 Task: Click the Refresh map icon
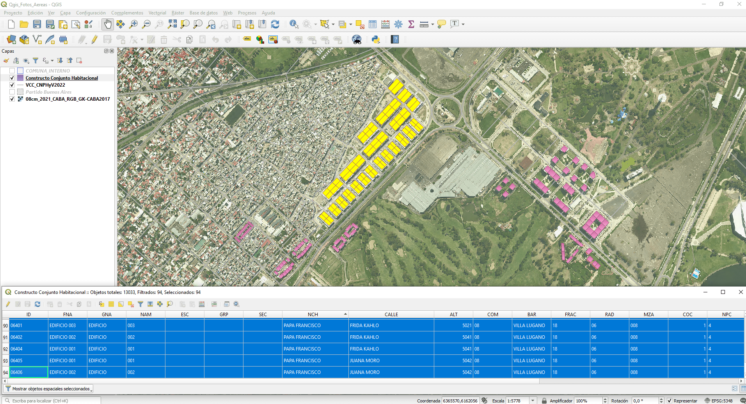click(275, 24)
